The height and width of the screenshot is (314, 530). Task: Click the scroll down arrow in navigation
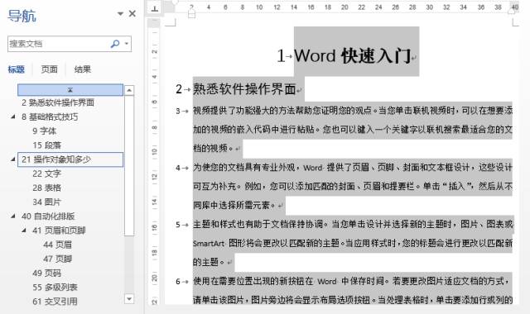click(129, 299)
